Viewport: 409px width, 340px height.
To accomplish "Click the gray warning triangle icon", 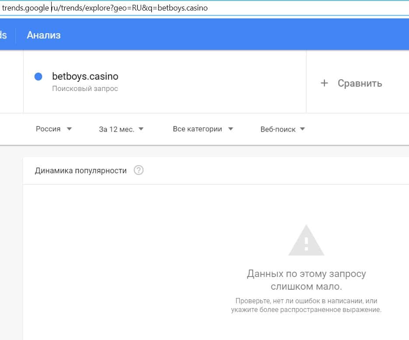I will [306, 241].
